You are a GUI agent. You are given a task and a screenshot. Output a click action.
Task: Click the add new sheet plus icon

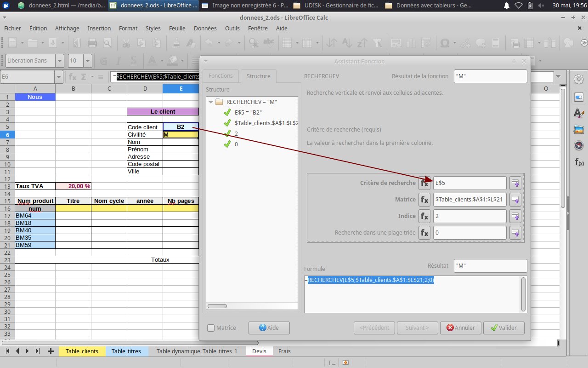click(x=50, y=351)
